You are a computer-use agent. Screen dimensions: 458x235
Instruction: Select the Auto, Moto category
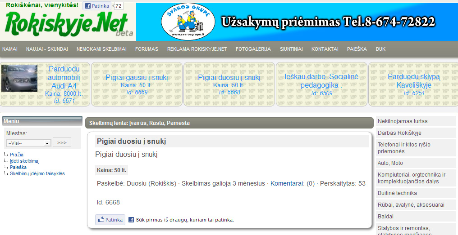390,163
